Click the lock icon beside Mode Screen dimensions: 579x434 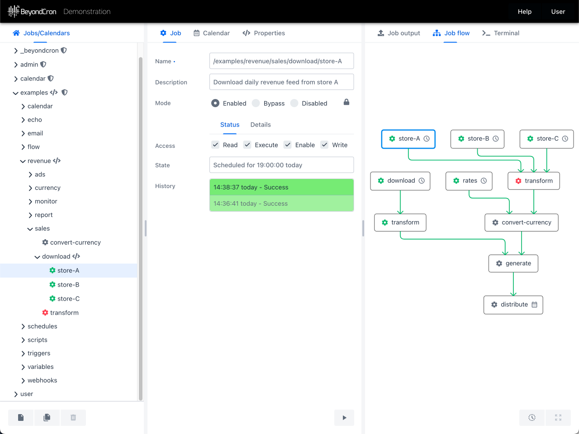click(x=346, y=102)
